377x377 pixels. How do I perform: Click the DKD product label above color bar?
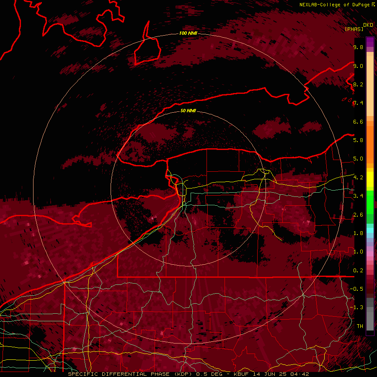368,25
